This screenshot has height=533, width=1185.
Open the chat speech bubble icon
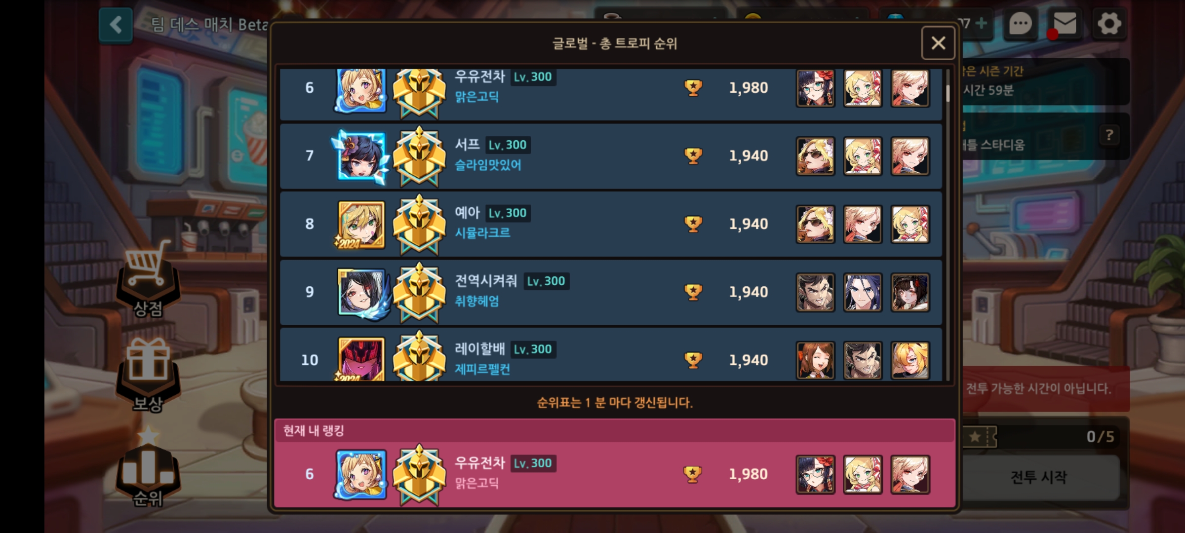(x=1020, y=24)
